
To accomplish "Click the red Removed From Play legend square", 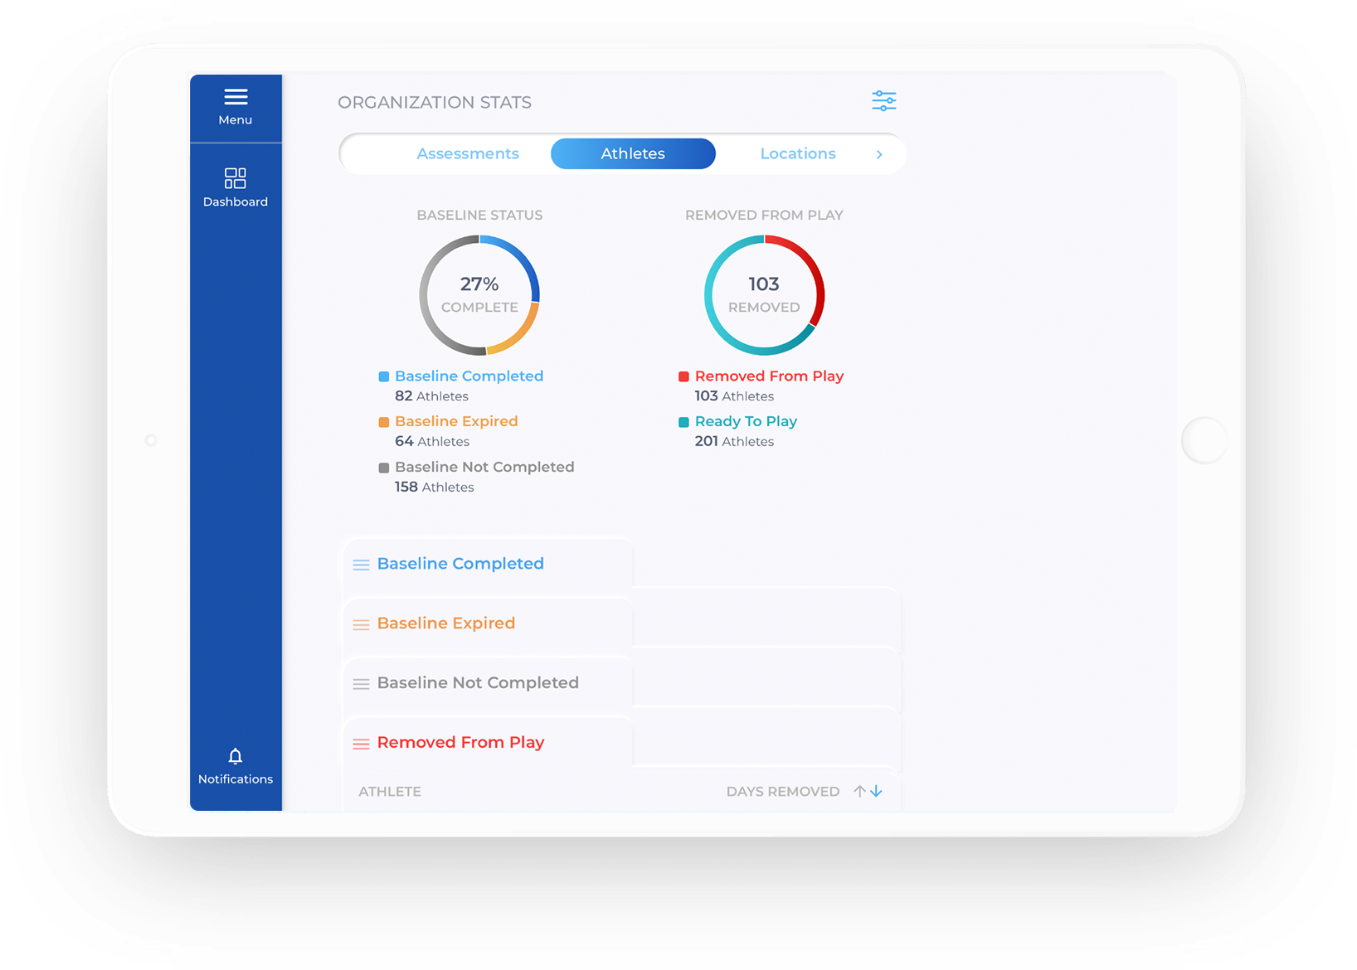I will [683, 376].
